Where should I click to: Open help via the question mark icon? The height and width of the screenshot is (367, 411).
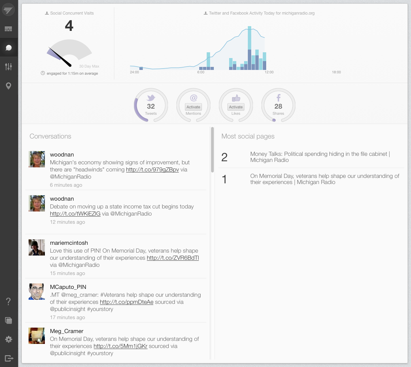pyautogui.click(x=8, y=301)
